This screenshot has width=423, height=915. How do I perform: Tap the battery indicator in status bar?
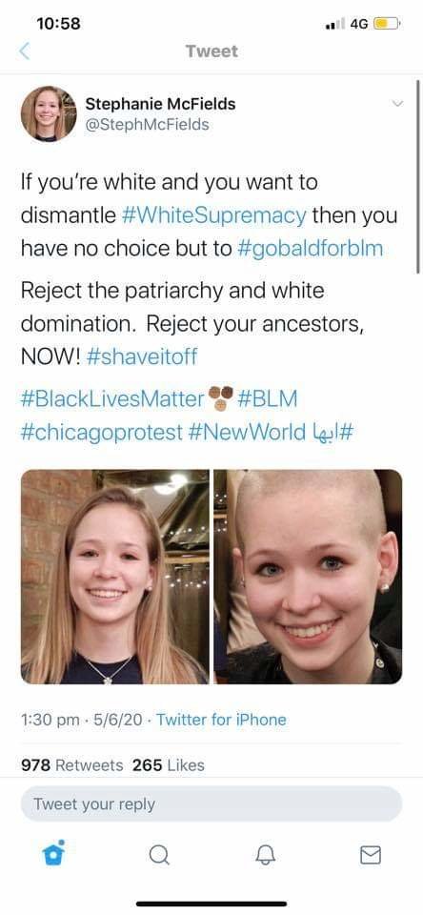click(x=387, y=24)
